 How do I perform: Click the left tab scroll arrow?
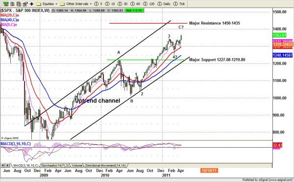coord(3,165)
